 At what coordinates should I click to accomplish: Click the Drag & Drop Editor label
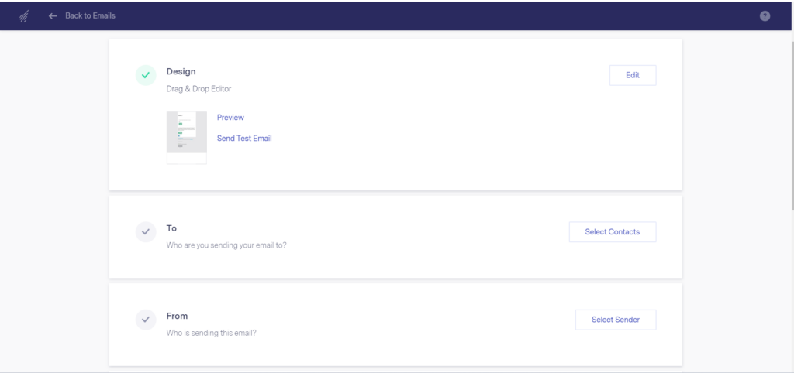[x=198, y=89]
